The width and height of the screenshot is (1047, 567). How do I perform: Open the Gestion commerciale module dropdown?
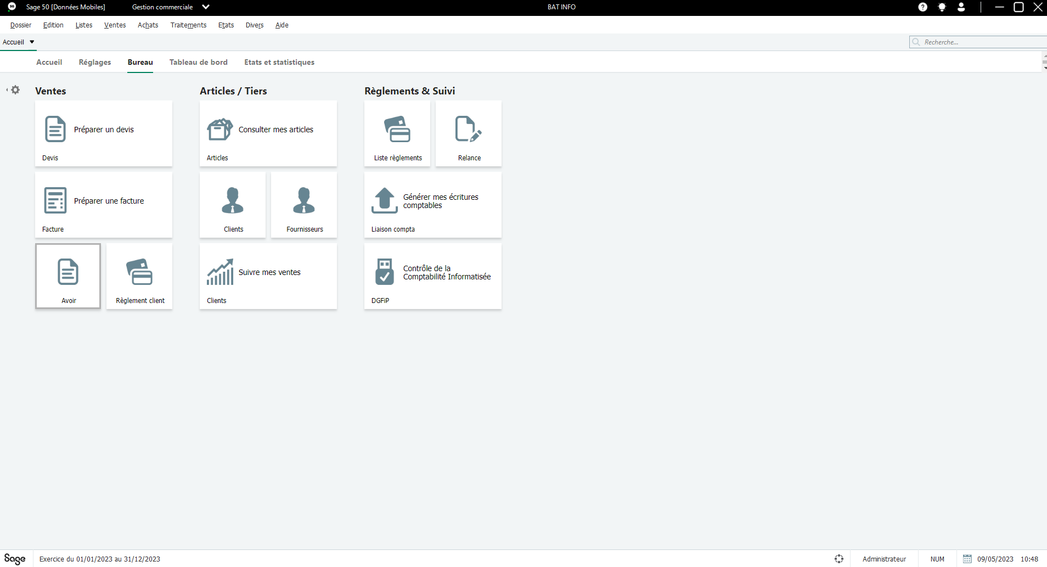[x=206, y=7]
